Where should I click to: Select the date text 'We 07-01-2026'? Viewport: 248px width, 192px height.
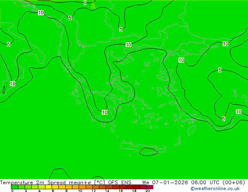point(165,183)
